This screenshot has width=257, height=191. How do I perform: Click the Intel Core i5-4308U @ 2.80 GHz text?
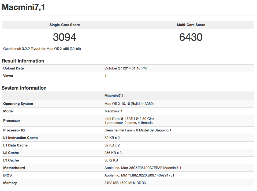tap(129, 119)
